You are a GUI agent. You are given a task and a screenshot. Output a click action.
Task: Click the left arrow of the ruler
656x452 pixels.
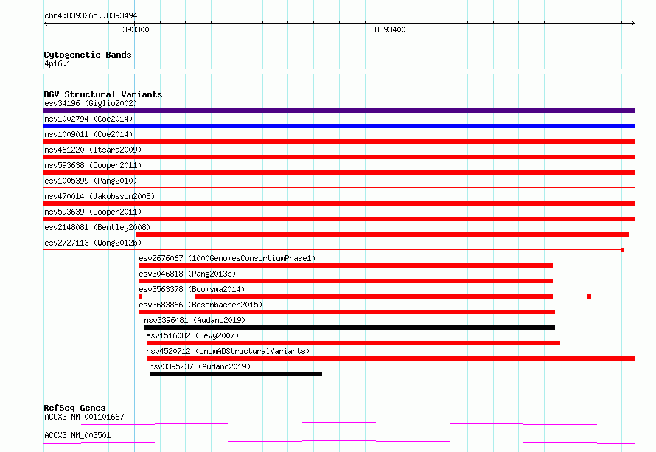click(46, 24)
